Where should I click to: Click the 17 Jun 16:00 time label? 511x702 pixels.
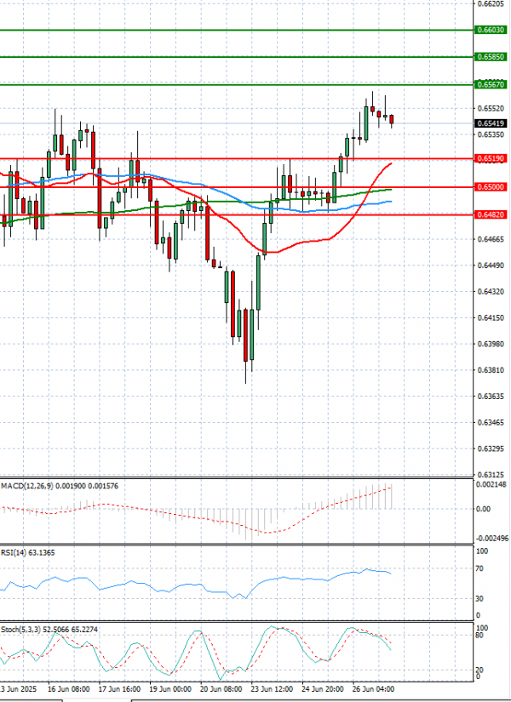pos(120,688)
